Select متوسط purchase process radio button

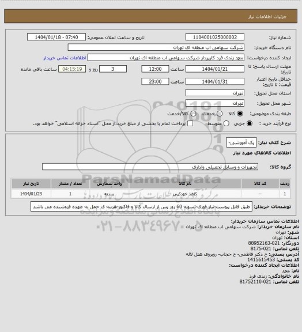pyautogui.click(x=226, y=123)
